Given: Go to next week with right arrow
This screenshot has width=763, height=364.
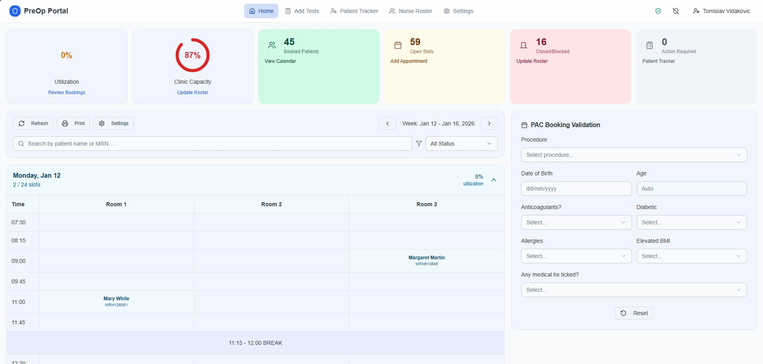Looking at the screenshot, I should [489, 123].
